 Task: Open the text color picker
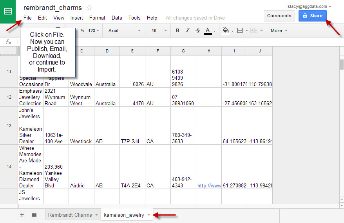(x=208, y=31)
